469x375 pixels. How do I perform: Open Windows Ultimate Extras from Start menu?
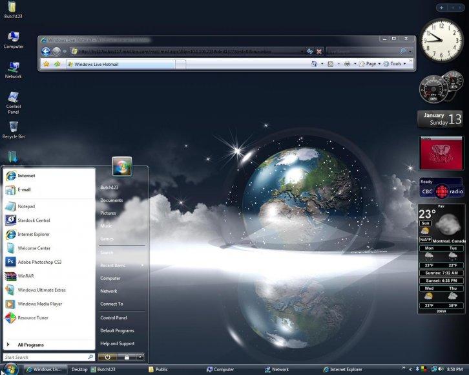click(x=49, y=290)
